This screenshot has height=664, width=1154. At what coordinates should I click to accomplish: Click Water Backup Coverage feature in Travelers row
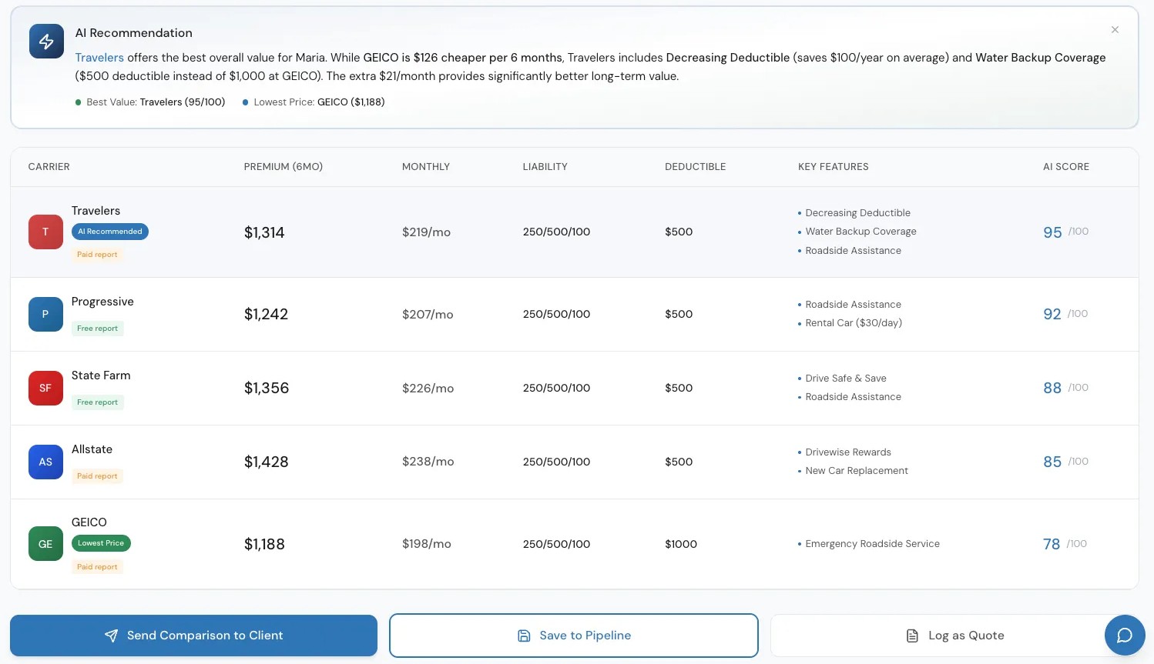(861, 232)
